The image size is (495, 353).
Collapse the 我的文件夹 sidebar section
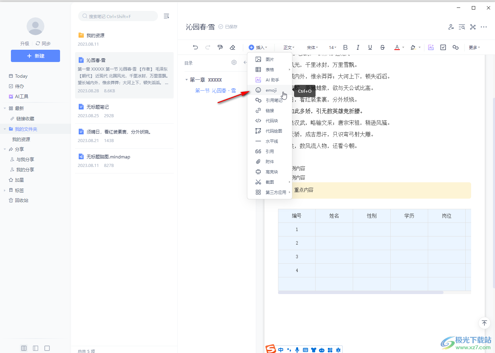pyautogui.click(x=5, y=129)
